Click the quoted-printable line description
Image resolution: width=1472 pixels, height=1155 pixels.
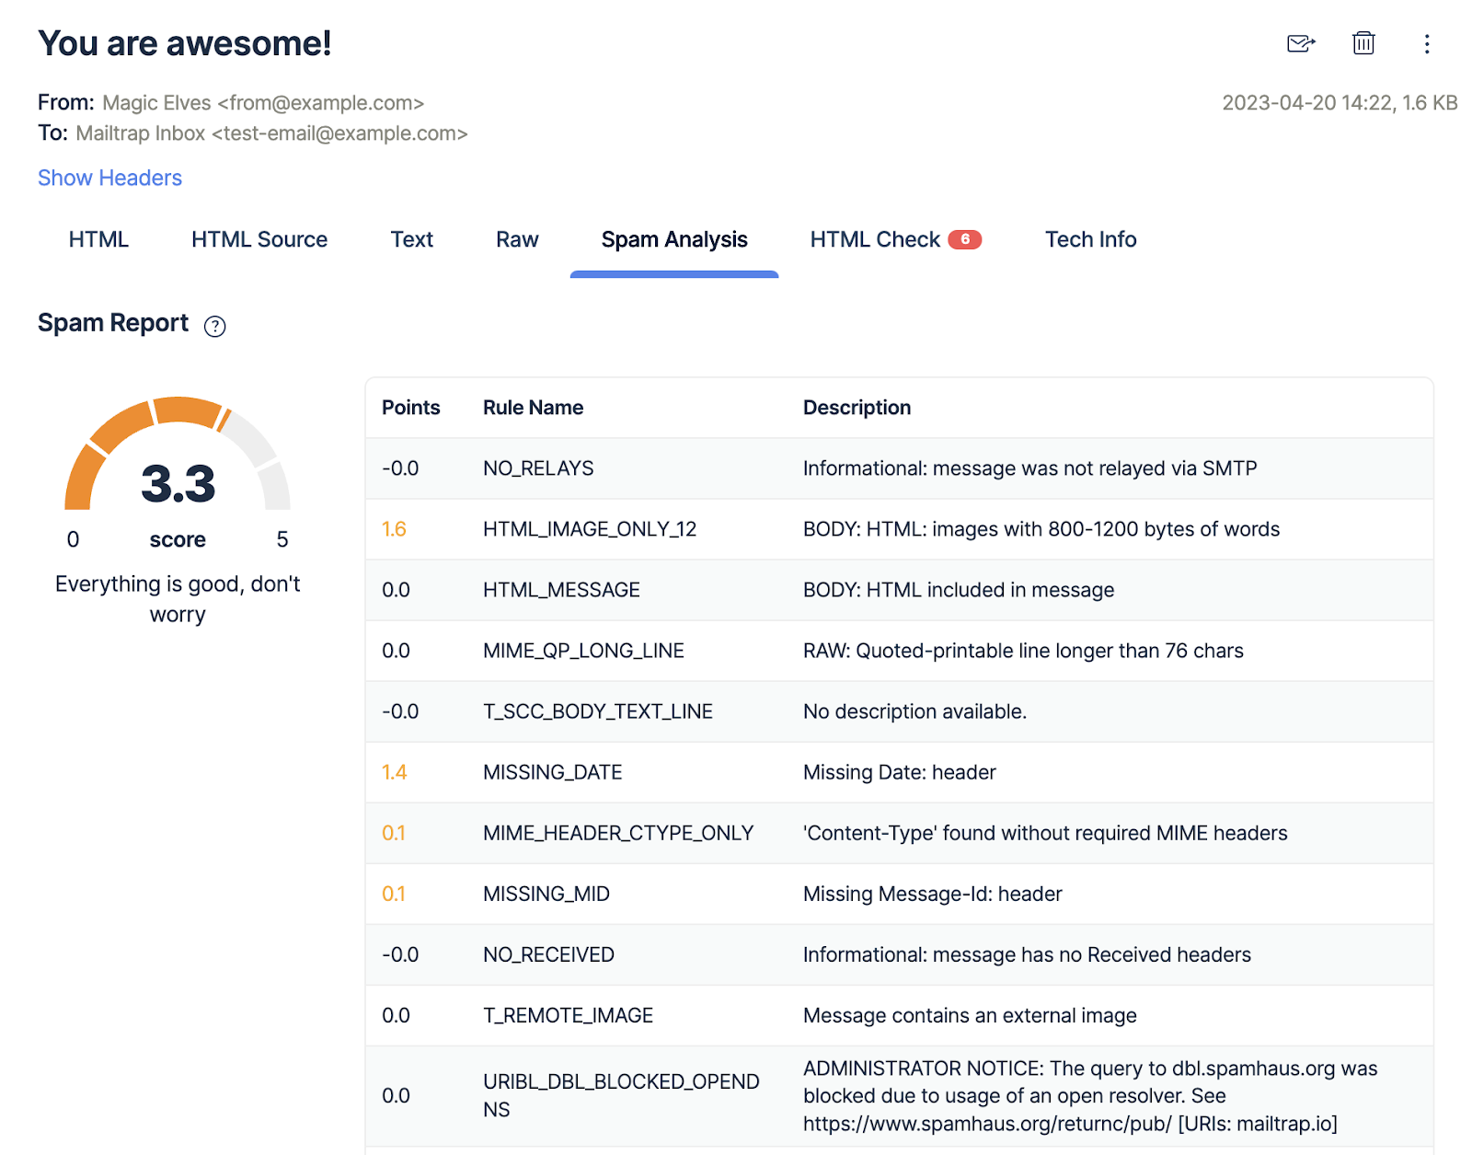(x=1023, y=651)
